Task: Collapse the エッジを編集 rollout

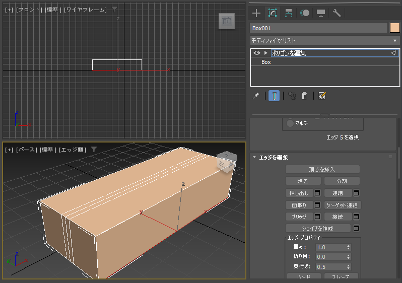Action: click(254, 157)
